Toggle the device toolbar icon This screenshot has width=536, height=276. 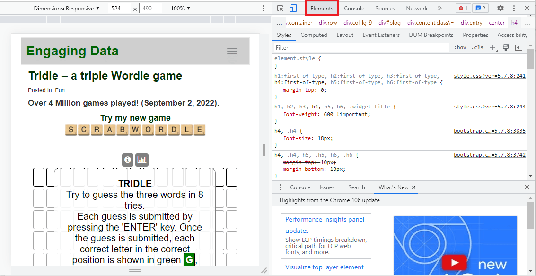tap(293, 8)
